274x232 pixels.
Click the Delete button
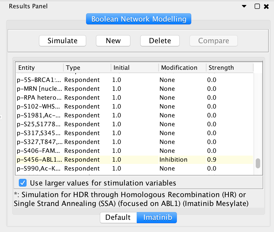[x=160, y=41]
